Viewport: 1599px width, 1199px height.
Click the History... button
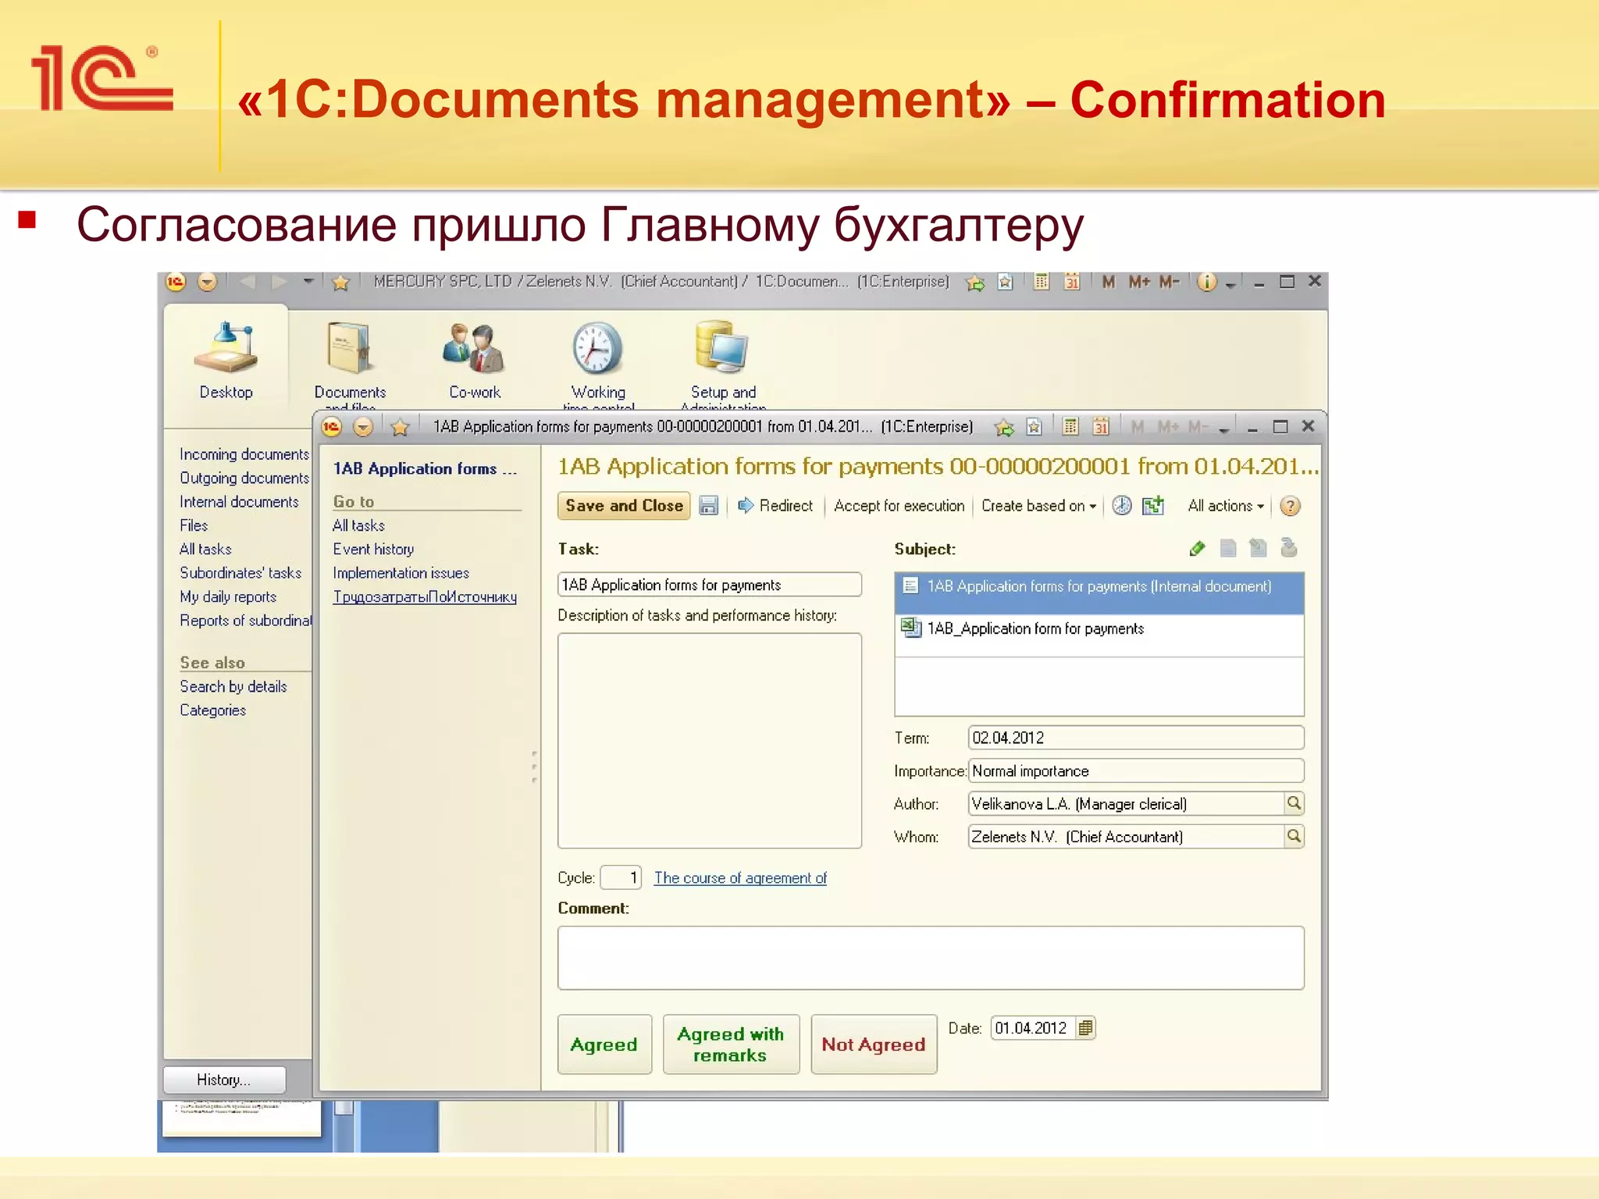[x=224, y=1080]
